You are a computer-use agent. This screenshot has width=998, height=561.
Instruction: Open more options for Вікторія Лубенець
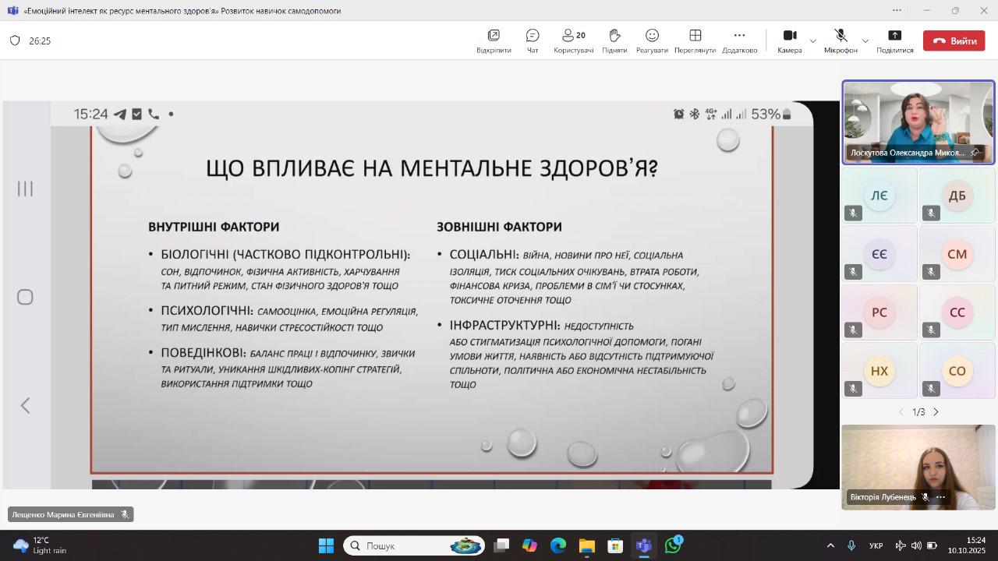coord(941,497)
